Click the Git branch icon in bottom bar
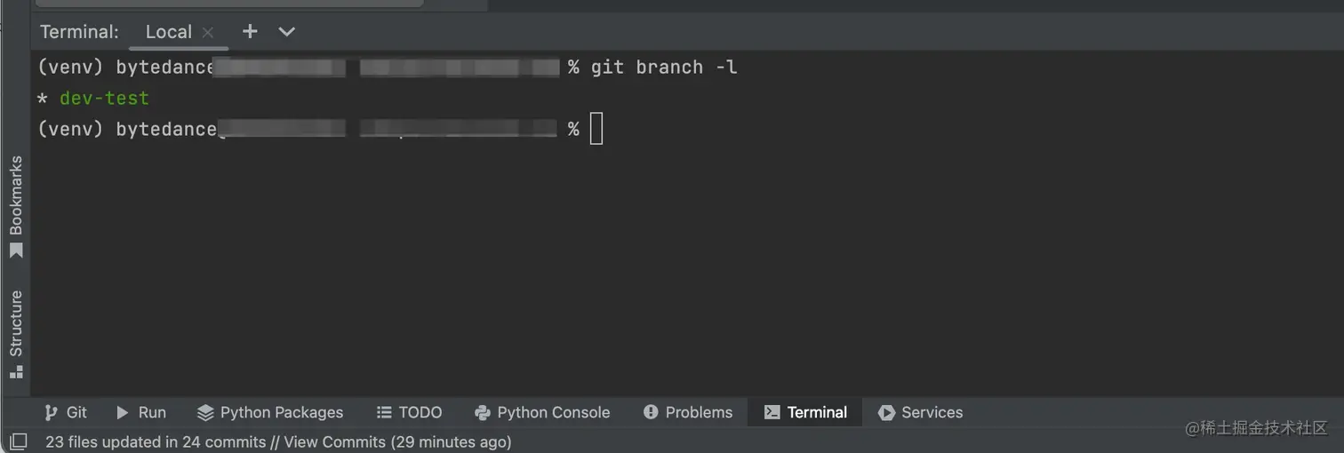 point(52,412)
